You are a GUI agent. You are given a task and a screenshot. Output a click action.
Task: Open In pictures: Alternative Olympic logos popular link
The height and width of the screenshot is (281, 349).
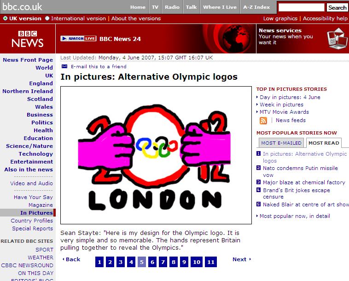pyautogui.click(x=305, y=157)
